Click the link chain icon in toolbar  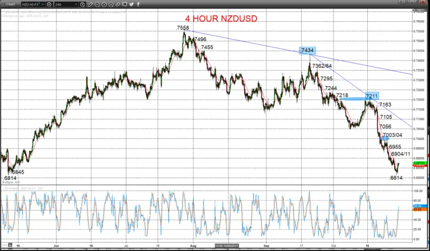118,4
